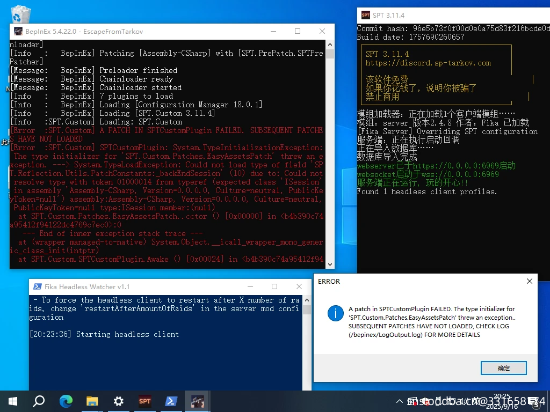Image resolution: width=550 pixels, height=412 pixels.
Task: Open taskbar Search
Action: [39, 401]
